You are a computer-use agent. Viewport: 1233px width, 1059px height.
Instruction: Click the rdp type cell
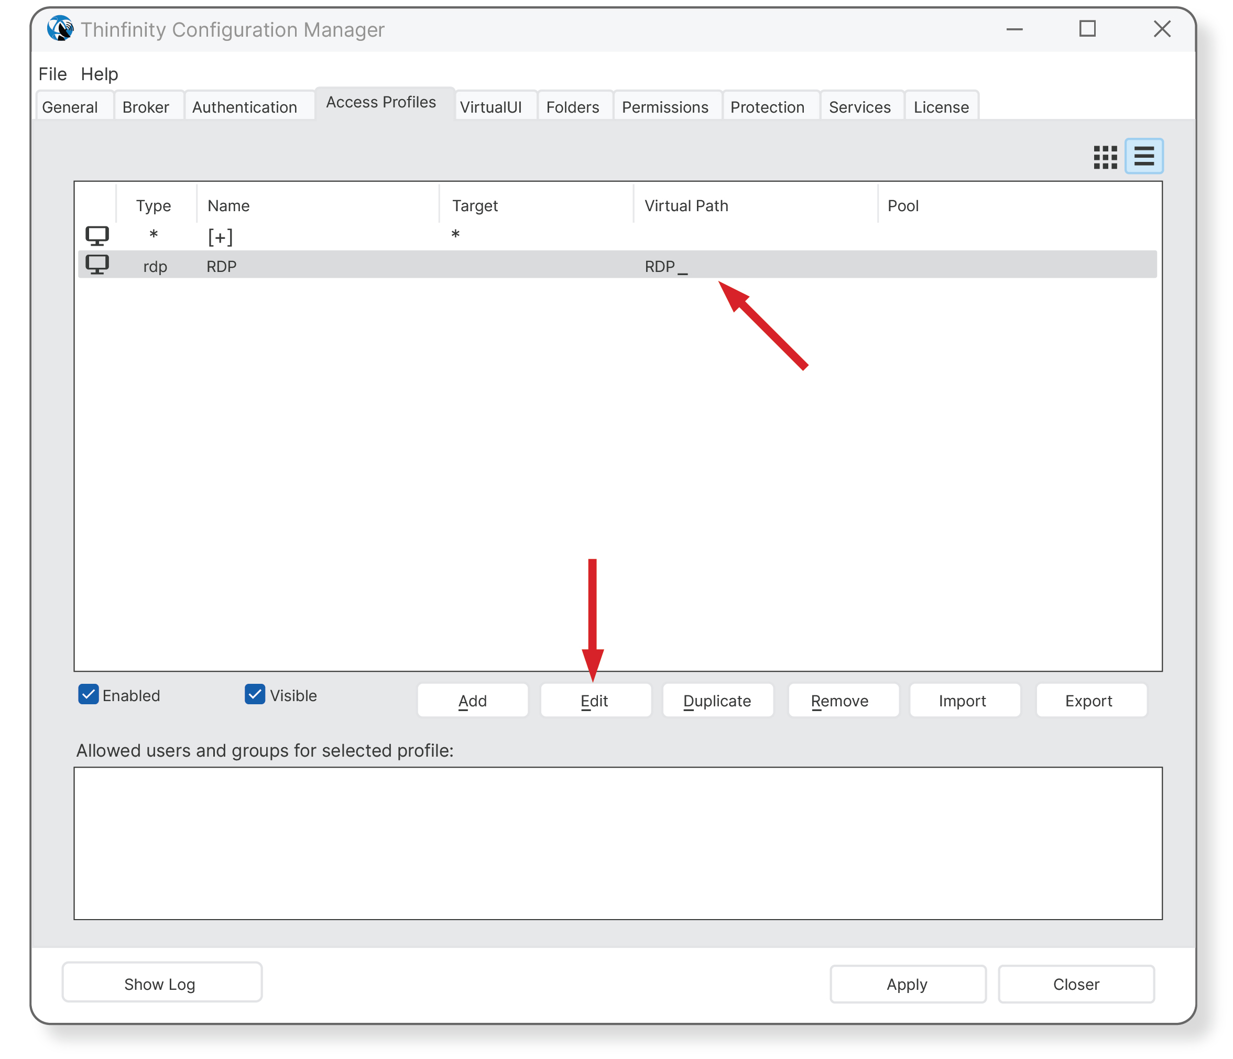click(155, 267)
